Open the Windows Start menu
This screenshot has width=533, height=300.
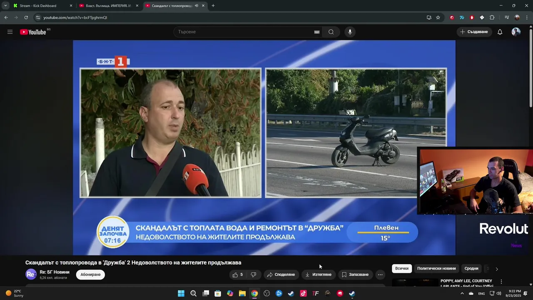click(x=181, y=294)
